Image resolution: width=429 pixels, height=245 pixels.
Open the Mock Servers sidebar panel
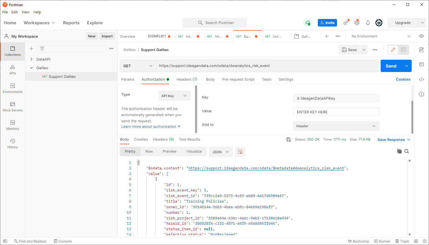[13, 107]
